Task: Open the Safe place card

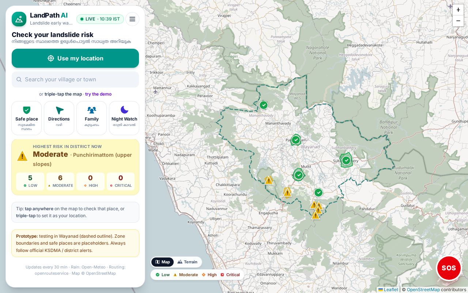Action: coord(27,118)
